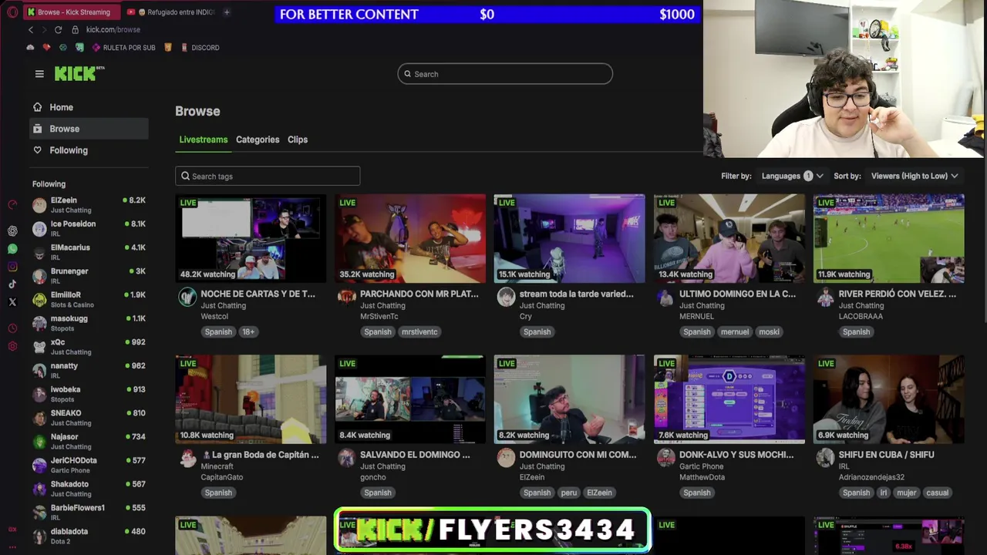Click the LACOBRAAA channel name
Viewport: 987px width, 555px height.
(x=861, y=316)
